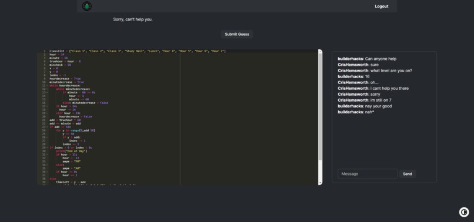Click the code editor scrollbar down arrow

click(320, 183)
